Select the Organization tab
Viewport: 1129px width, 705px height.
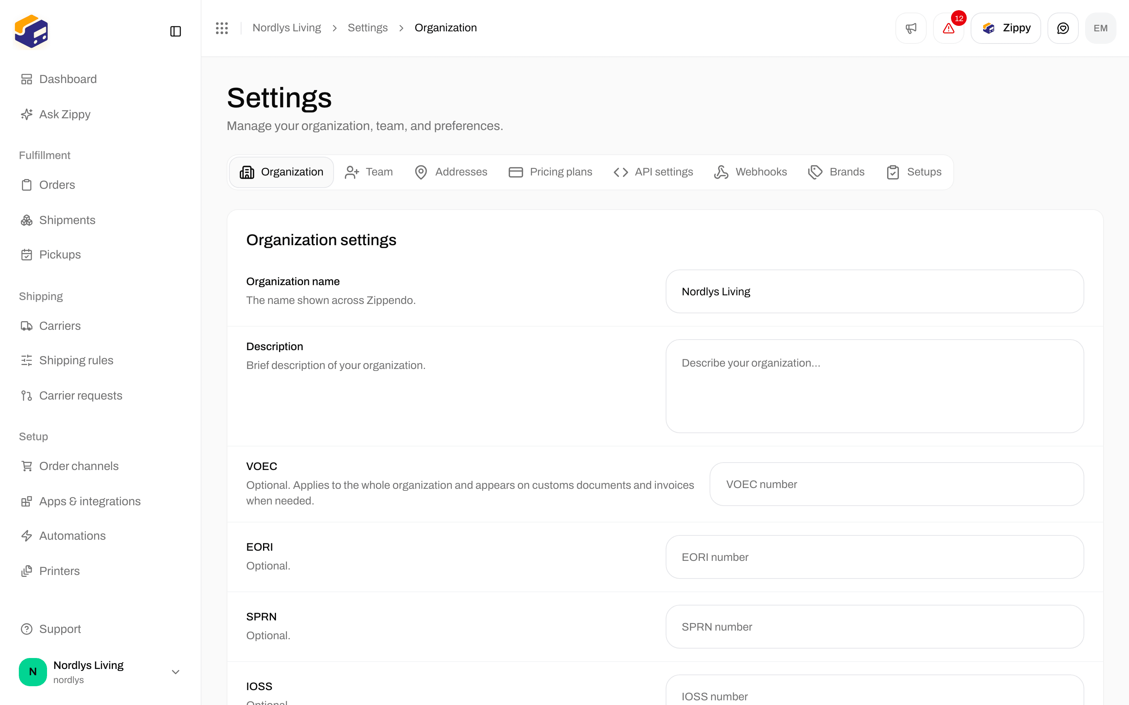(281, 172)
